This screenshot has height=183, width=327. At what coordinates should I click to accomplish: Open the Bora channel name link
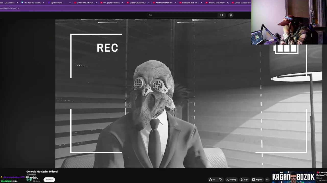point(36,178)
